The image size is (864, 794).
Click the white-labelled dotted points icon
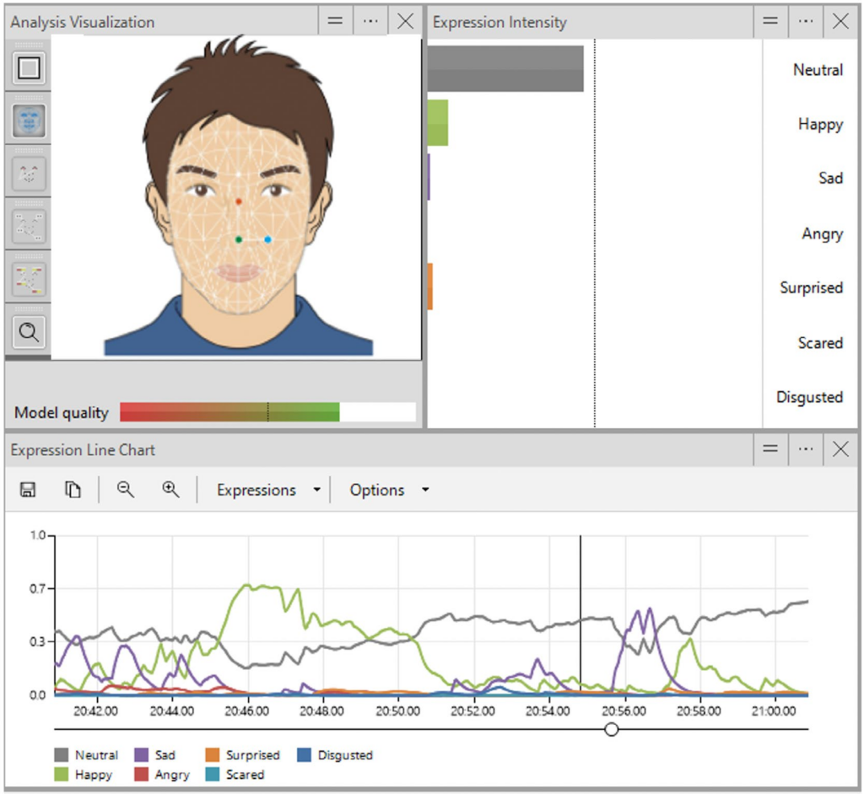pos(29,226)
